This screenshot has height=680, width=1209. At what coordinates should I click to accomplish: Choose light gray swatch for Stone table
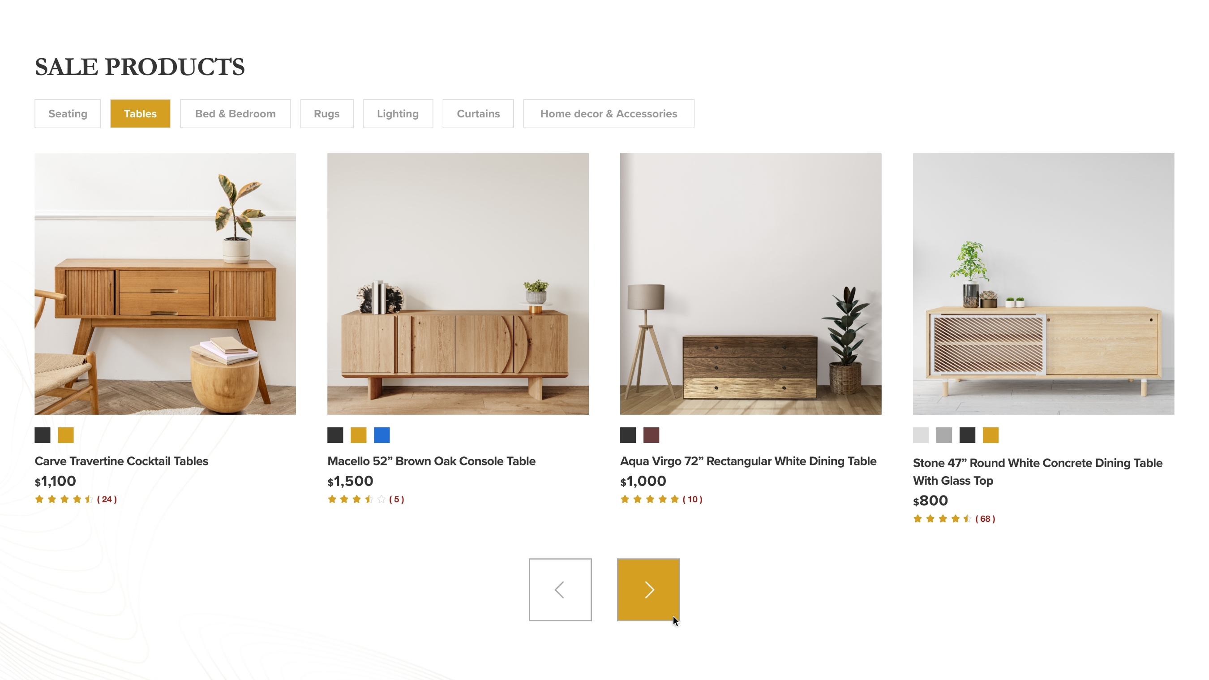point(920,435)
